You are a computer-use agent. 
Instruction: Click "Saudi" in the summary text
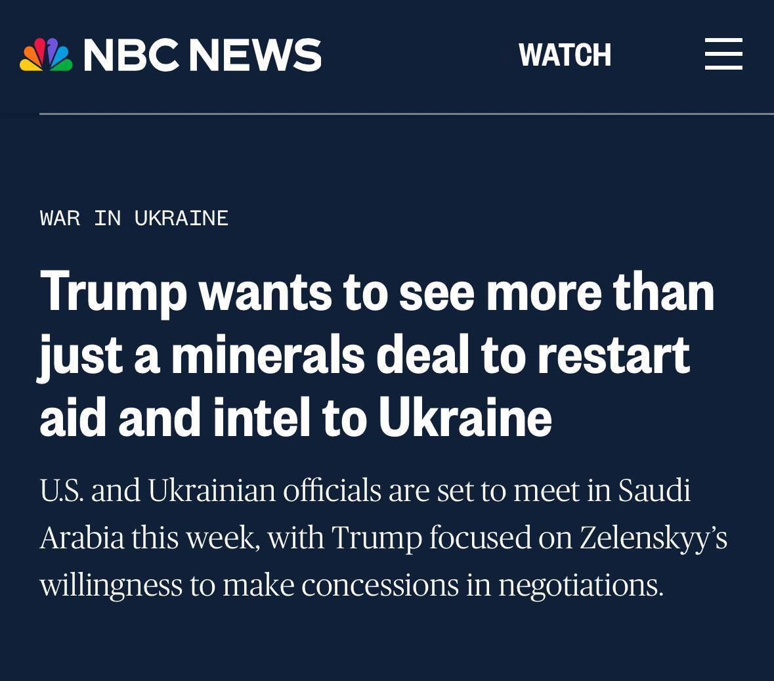tap(654, 491)
